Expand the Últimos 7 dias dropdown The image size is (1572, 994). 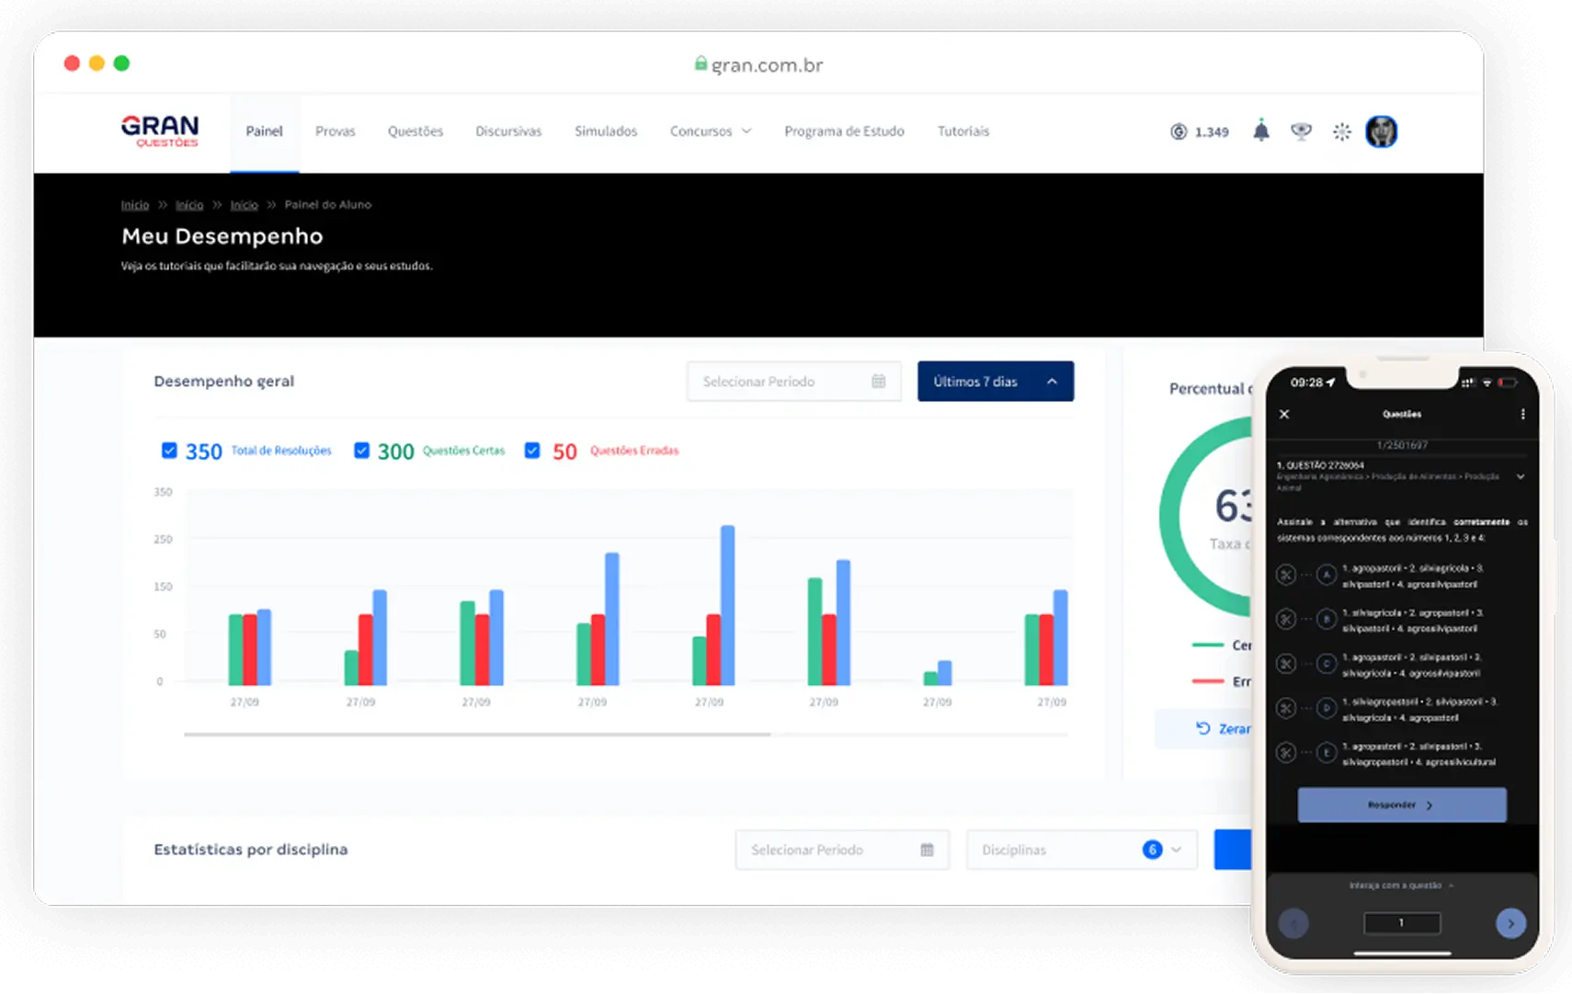tap(995, 382)
